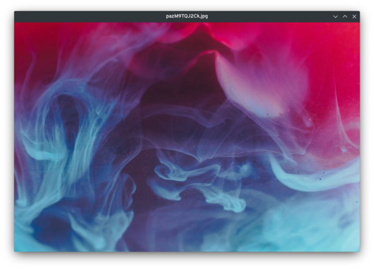Click the pazM9TQJ2Ck.jpg title text
The image size is (374, 269).
[x=187, y=16]
